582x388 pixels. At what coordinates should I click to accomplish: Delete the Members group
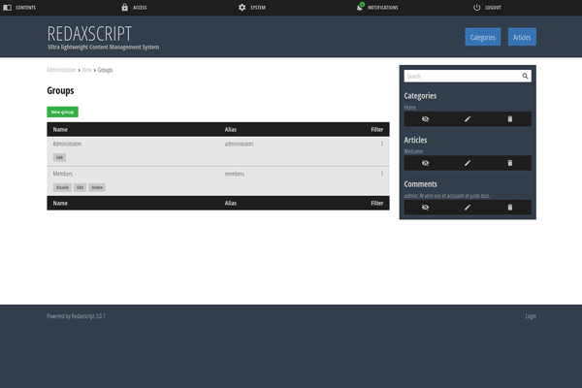pyautogui.click(x=97, y=187)
